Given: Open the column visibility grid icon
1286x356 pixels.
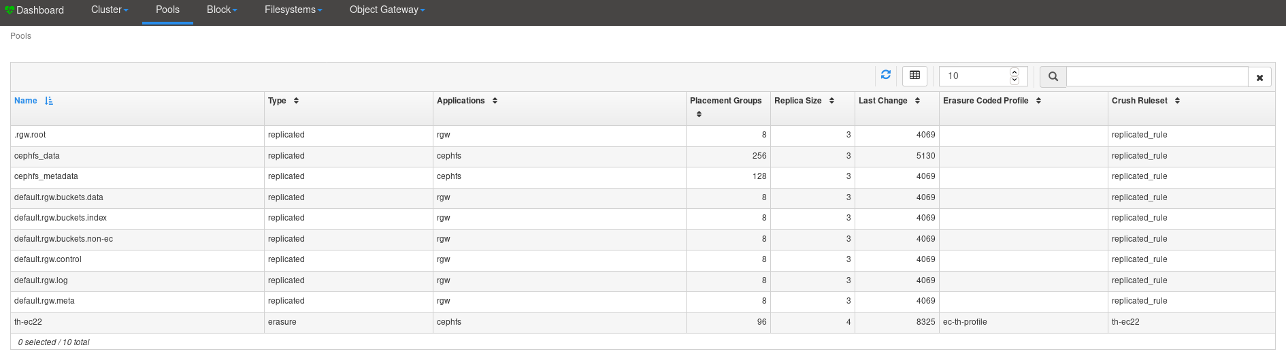Looking at the screenshot, I should click(x=914, y=76).
